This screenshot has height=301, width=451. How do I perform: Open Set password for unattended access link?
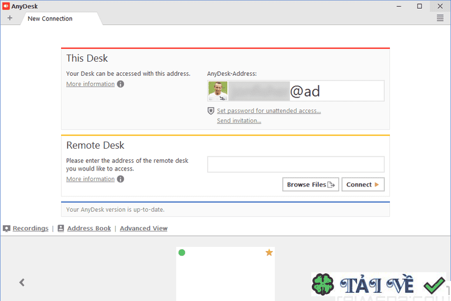tap(268, 111)
